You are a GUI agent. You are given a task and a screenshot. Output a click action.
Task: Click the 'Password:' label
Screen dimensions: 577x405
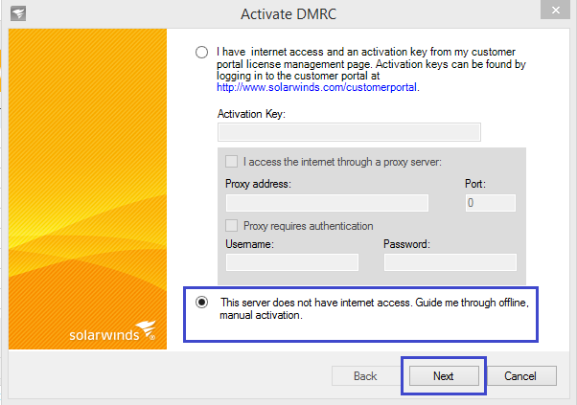(x=406, y=243)
